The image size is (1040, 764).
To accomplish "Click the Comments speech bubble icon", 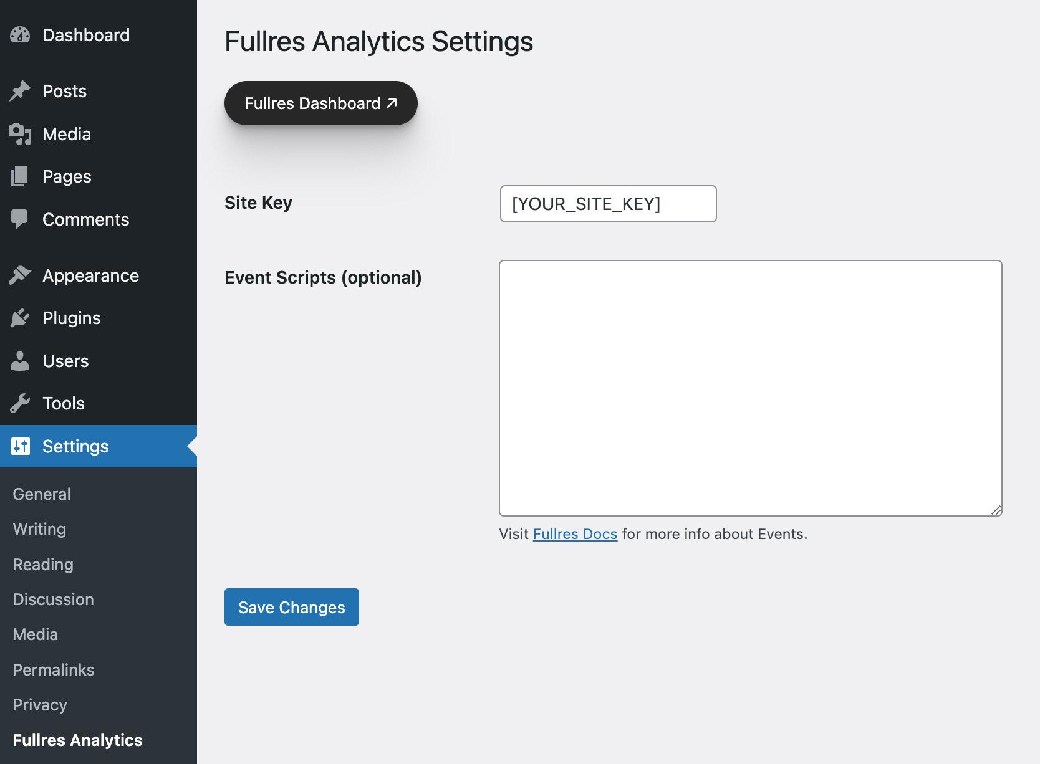I will 20,219.
